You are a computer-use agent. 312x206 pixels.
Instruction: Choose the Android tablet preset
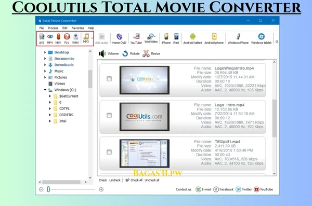coord(192,38)
